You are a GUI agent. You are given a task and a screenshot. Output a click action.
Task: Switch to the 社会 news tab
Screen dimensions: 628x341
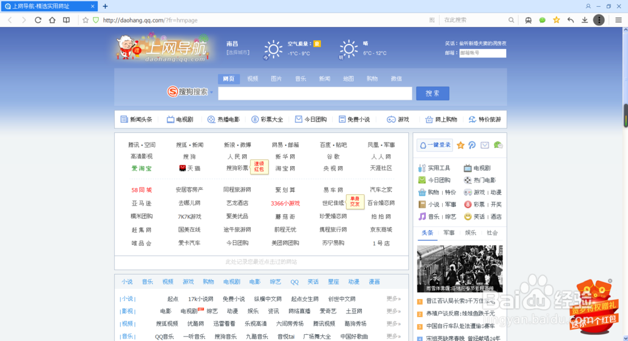coord(492,233)
